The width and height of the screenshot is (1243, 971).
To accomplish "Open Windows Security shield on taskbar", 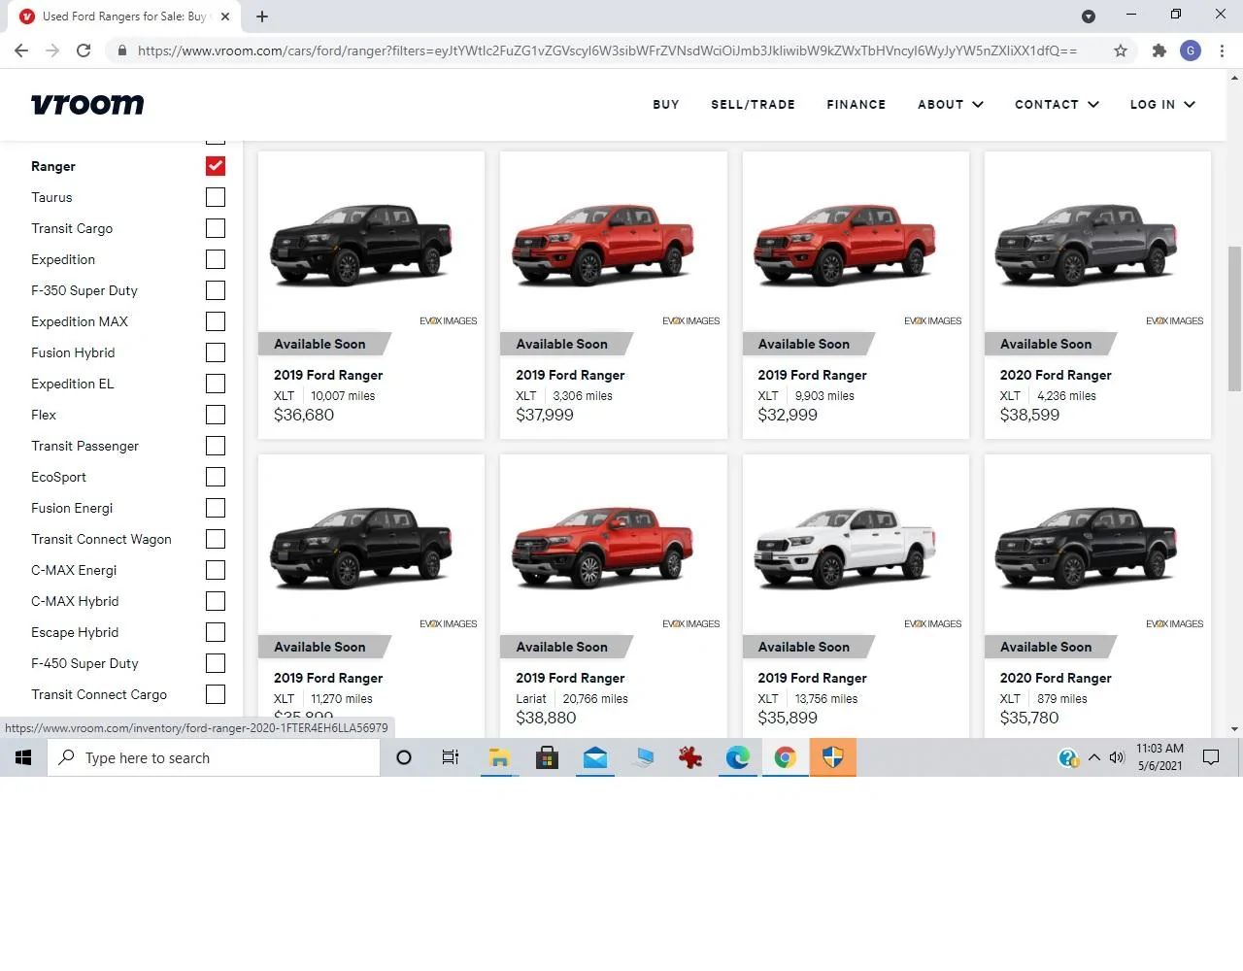I will 833,757.
